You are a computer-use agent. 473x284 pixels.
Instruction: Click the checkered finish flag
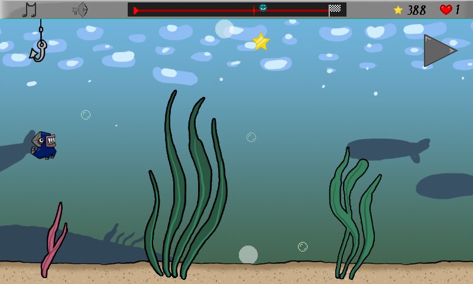(x=335, y=9)
